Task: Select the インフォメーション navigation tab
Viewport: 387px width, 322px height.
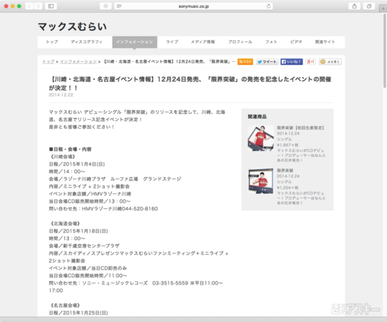Action: (135, 42)
